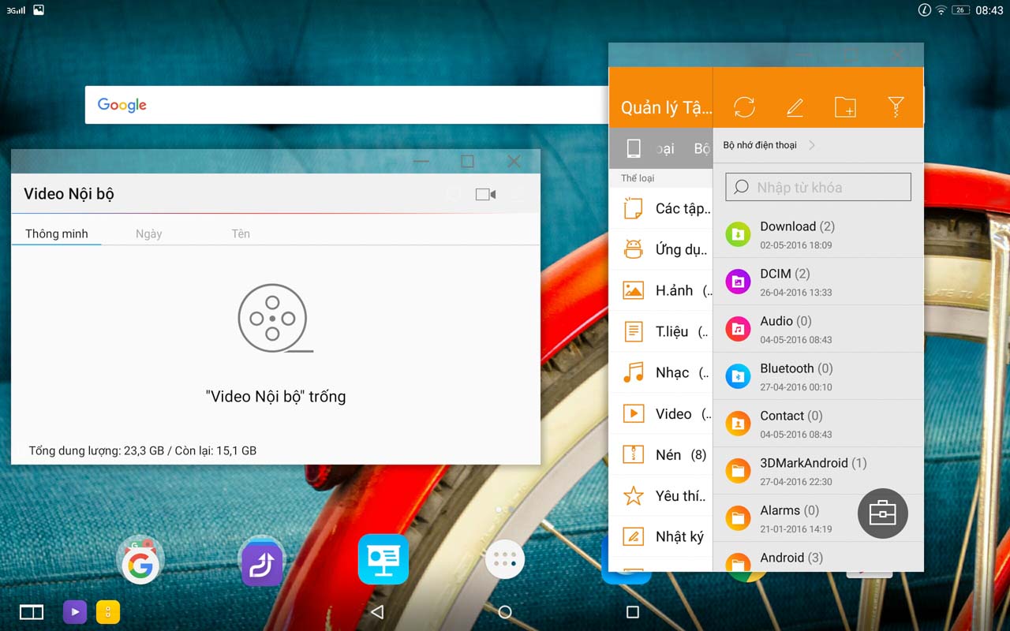Tap the refresh icon in the file manager

[x=744, y=107]
